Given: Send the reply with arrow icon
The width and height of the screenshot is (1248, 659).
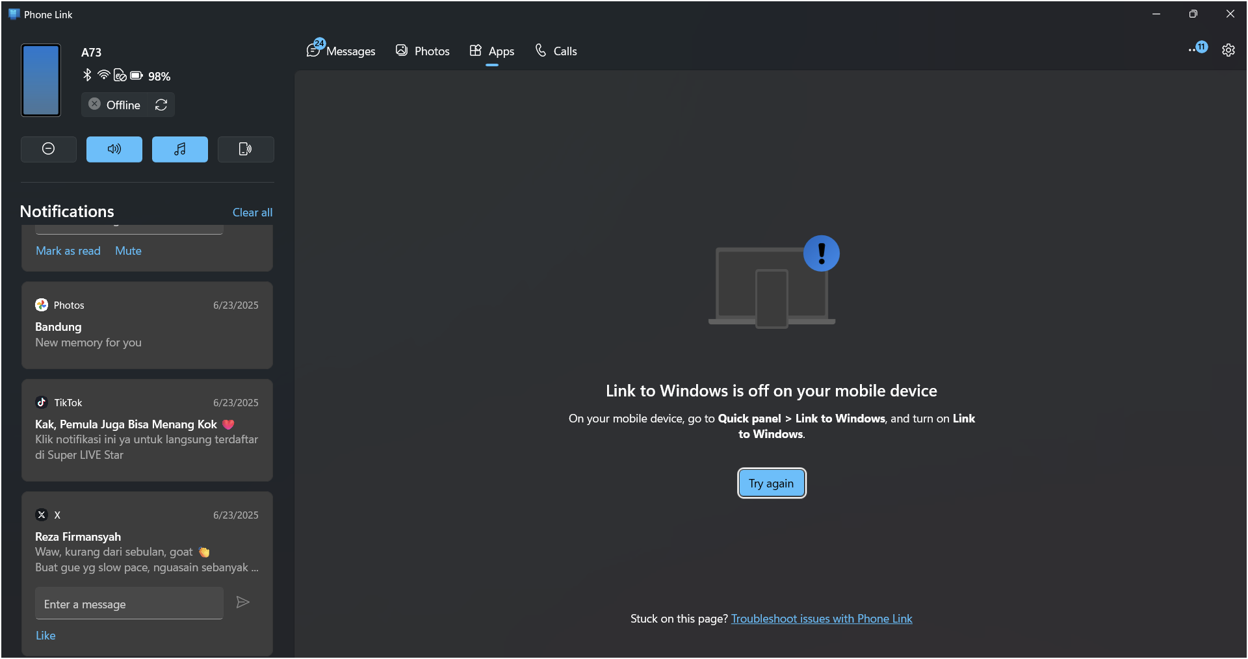Looking at the screenshot, I should click(x=243, y=602).
